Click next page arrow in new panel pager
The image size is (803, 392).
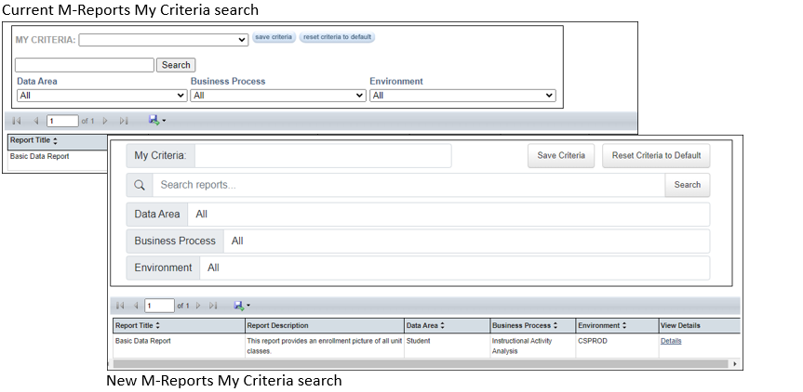[197, 306]
